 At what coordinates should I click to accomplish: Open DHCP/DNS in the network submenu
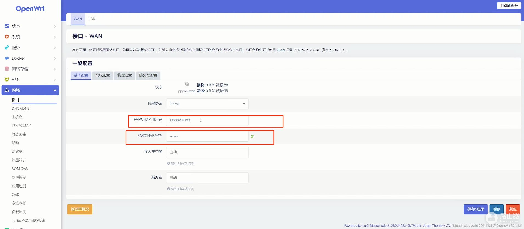pyautogui.click(x=21, y=108)
